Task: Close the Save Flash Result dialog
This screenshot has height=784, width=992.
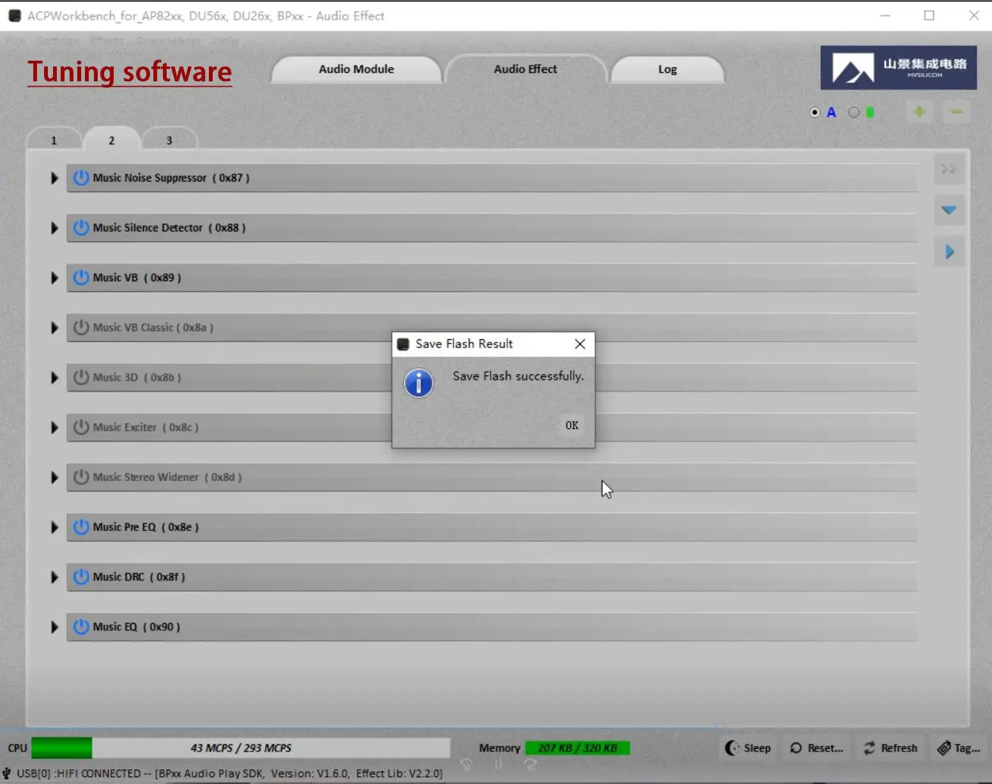Action: click(579, 344)
